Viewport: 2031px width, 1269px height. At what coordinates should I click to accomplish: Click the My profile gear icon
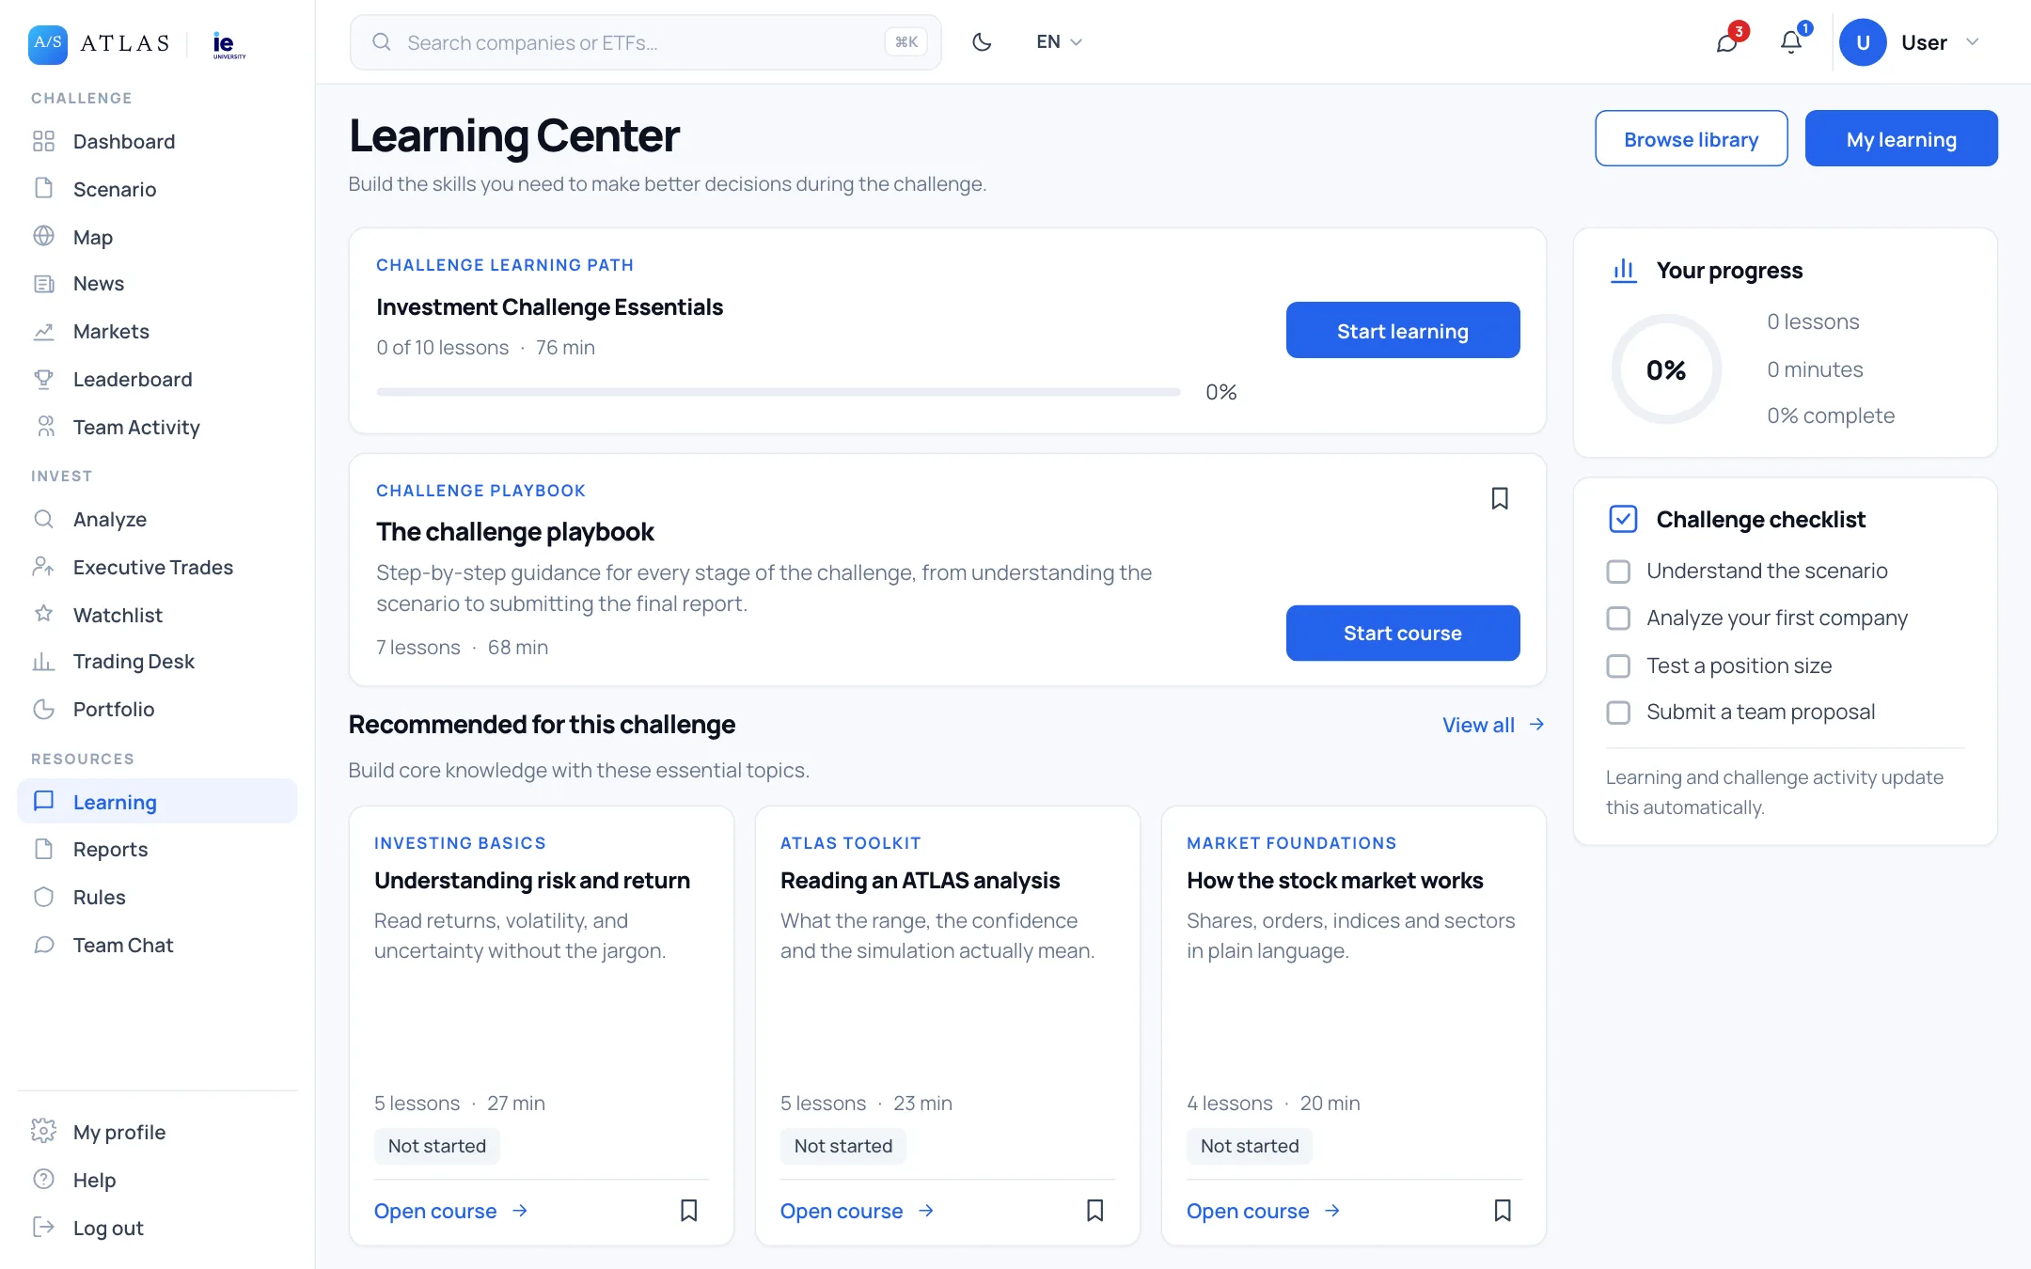tap(43, 1131)
